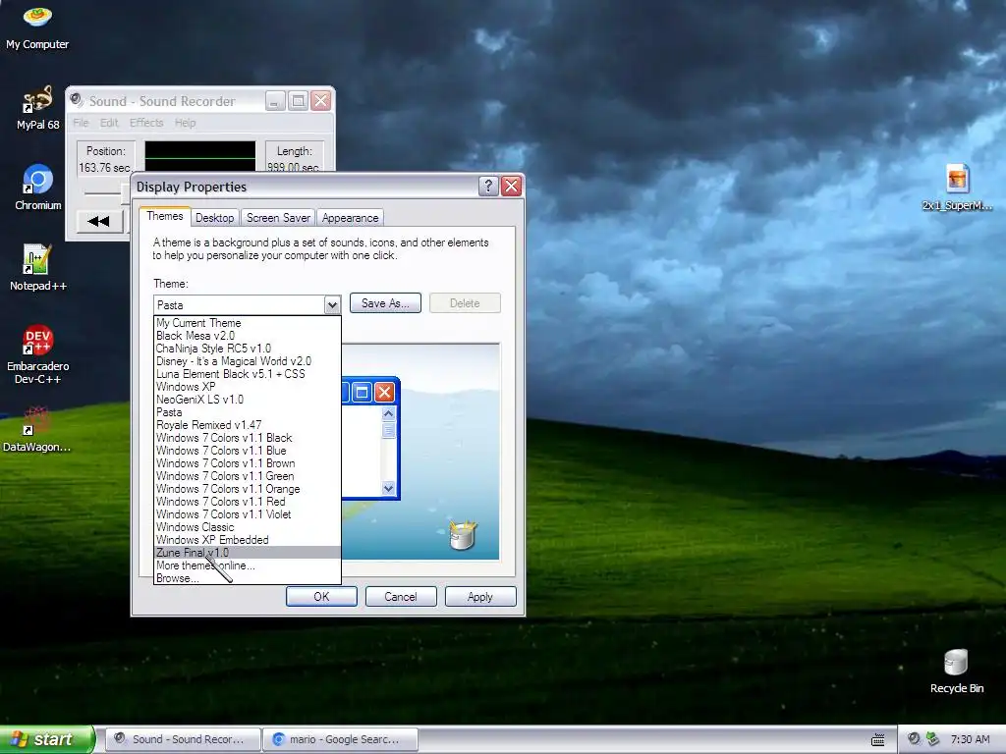Choose Windows XP Embedded theme
This screenshot has width=1006, height=754.
(x=247, y=540)
